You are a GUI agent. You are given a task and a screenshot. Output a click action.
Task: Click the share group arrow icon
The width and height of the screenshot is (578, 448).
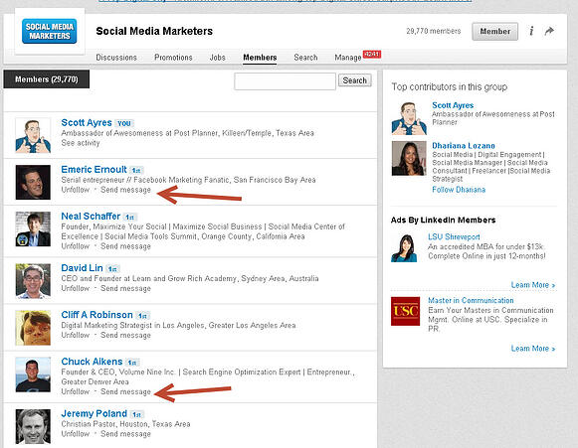[549, 31]
